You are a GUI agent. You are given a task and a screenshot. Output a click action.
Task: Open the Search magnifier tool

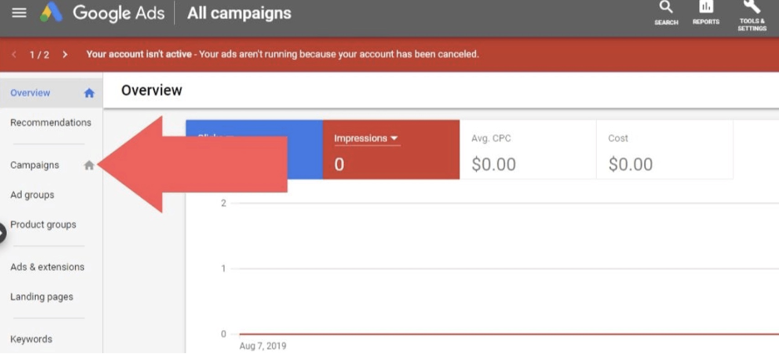point(666,12)
